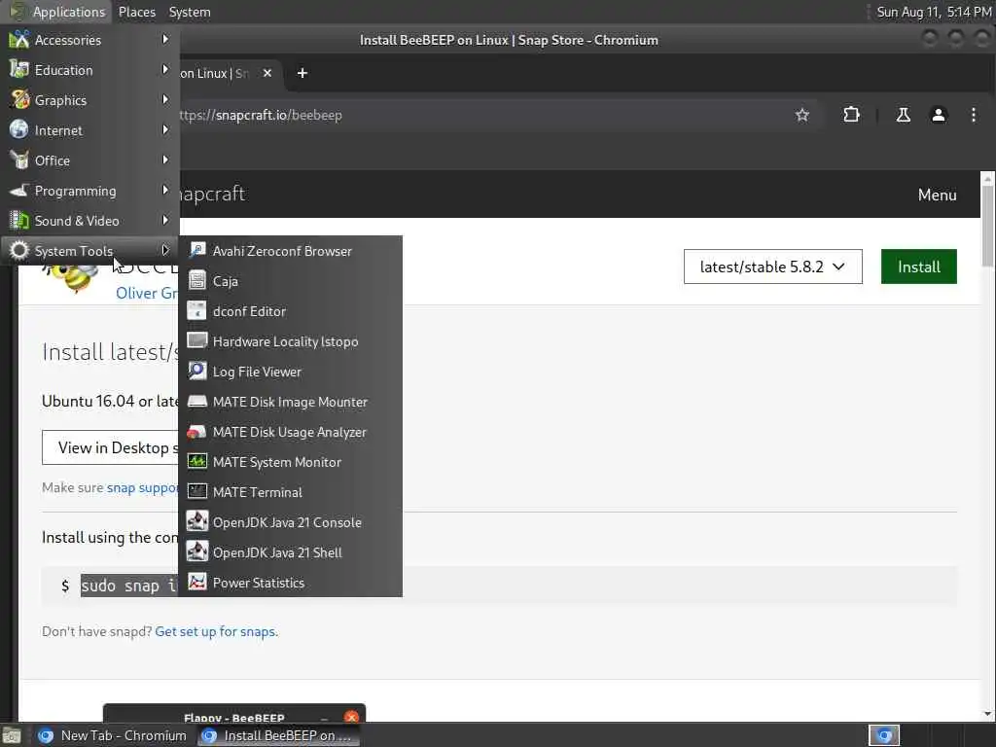Screen dimensions: 996x747
Task: Click the date and time clock
Action: [x=934, y=12]
